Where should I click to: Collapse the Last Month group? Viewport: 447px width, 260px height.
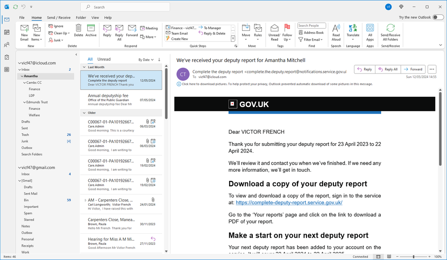[84, 67]
